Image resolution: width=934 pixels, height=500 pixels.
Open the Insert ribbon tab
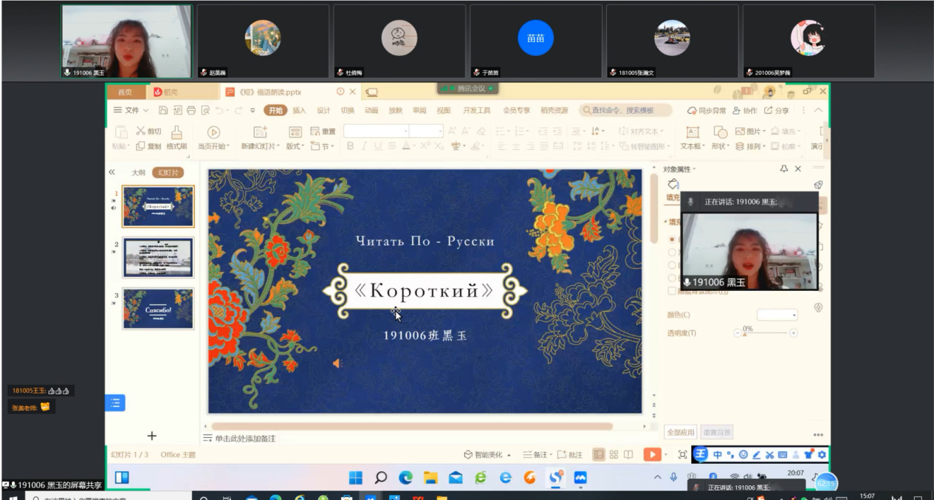[x=299, y=111]
